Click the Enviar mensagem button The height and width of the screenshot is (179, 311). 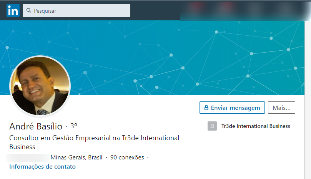tap(232, 108)
